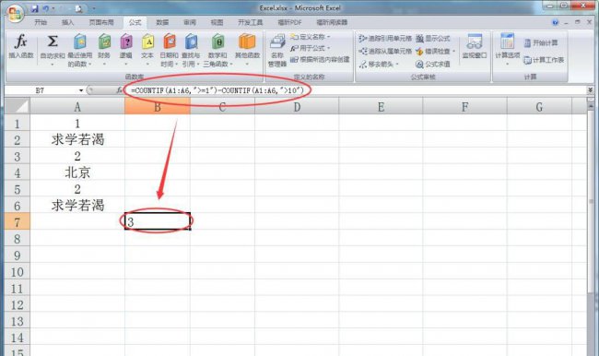
Task: Click the formula bar with COUNTIF formula
Action: 356,90
